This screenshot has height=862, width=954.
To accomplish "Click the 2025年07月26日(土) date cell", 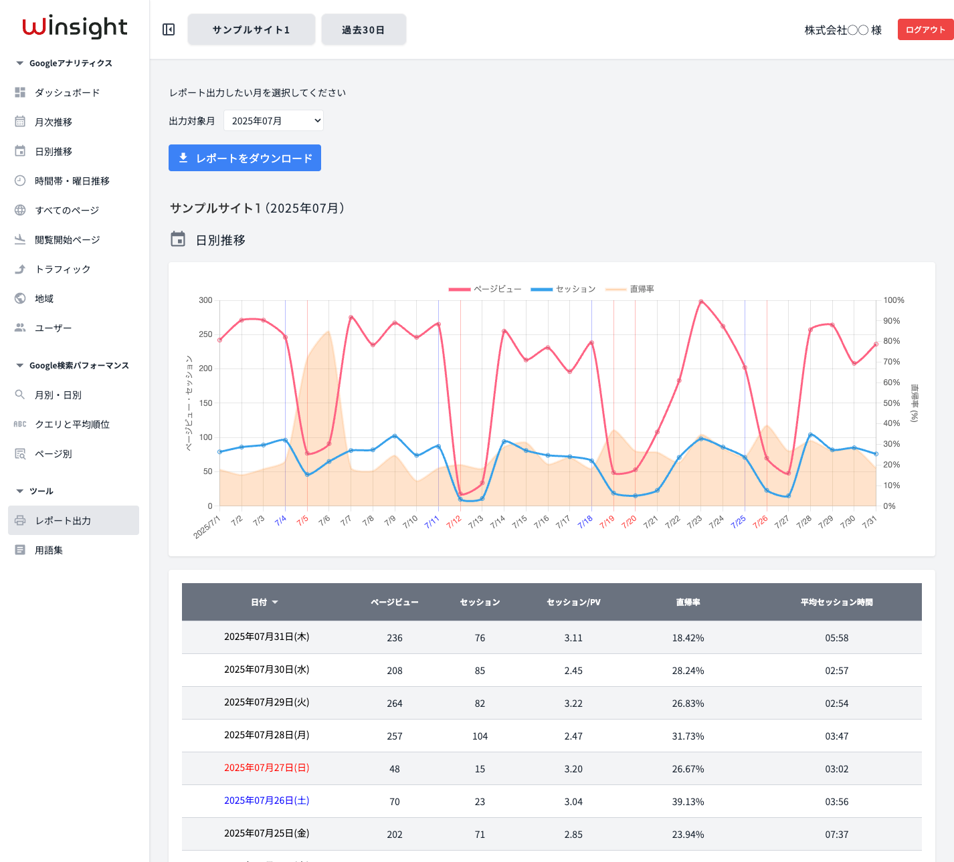I will coord(267,800).
